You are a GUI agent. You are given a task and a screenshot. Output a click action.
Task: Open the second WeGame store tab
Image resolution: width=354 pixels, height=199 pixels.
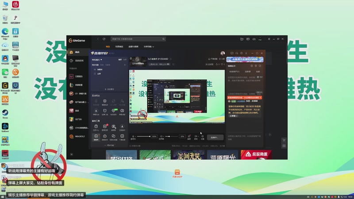click(x=119, y=47)
